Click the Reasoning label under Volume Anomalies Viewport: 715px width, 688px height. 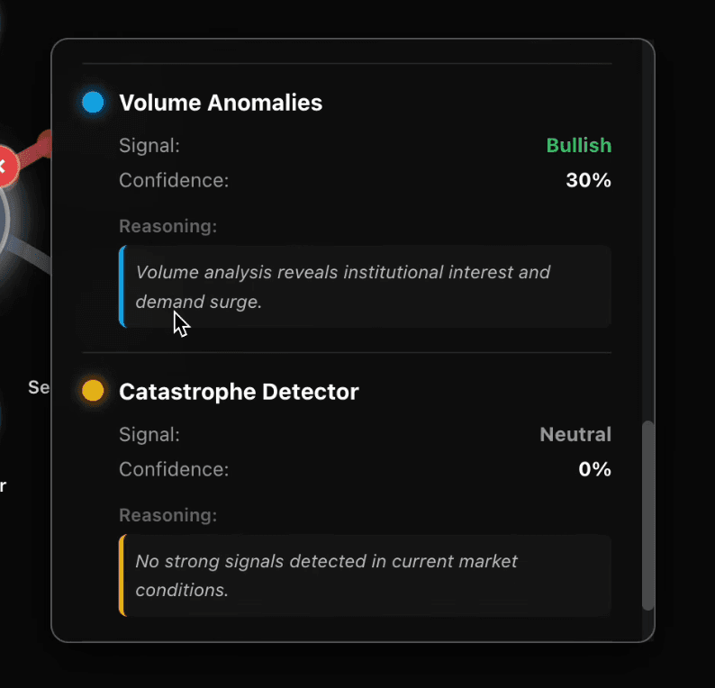(x=167, y=226)
